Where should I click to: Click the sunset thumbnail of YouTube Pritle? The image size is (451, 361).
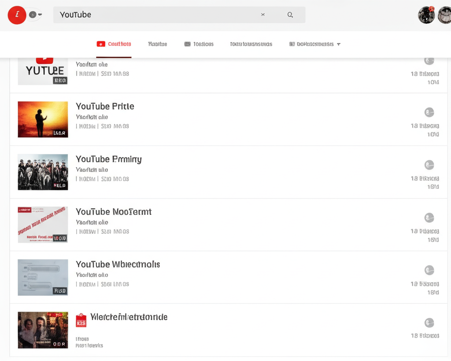pos(42,119)
